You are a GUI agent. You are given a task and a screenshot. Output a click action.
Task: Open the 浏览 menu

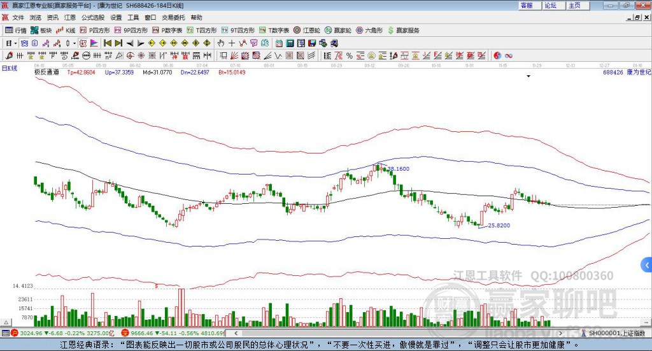(x=36, y=17)
